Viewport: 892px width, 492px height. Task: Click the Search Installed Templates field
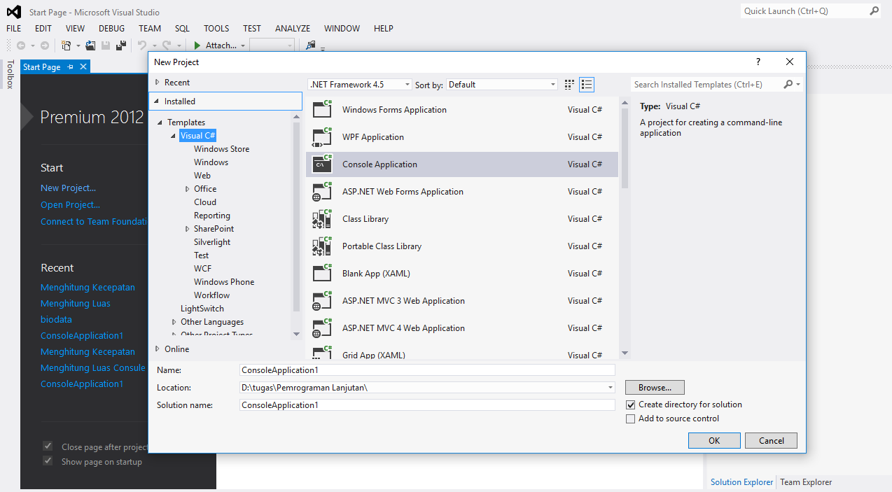tap(706, 85)
